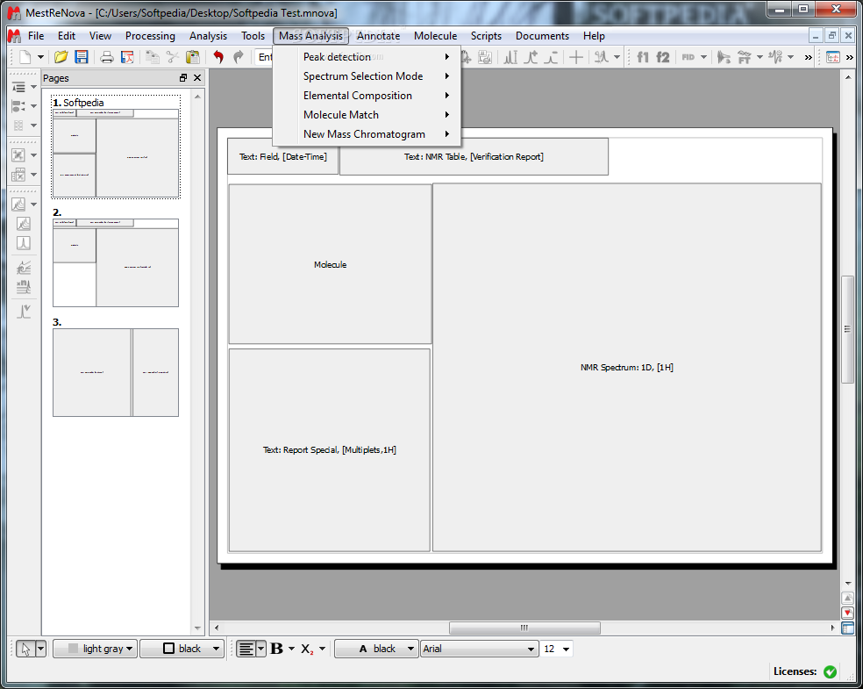Click the Fourier Transform FT icon

744,57
